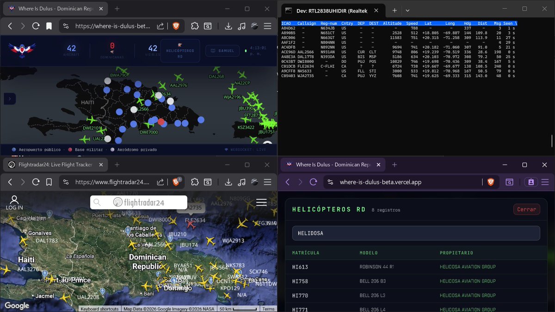Open Brave Shields in the Flightradar24 window
Image resolution: width=555 pixels, height=312 pixels.
click(176, 182)
